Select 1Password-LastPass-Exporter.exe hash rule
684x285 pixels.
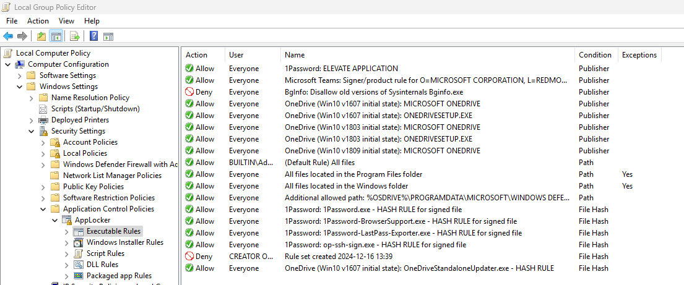tap(404, 233)
